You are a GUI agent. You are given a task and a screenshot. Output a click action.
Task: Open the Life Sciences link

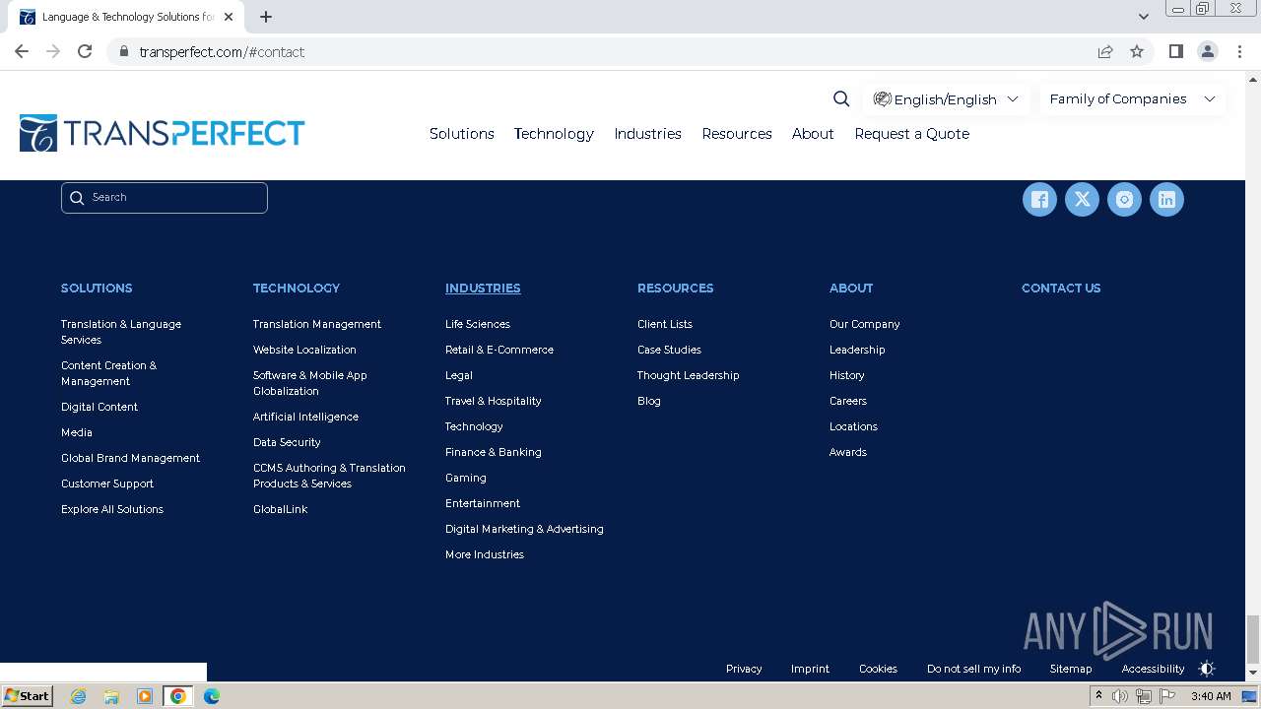(x=478, y=324)
